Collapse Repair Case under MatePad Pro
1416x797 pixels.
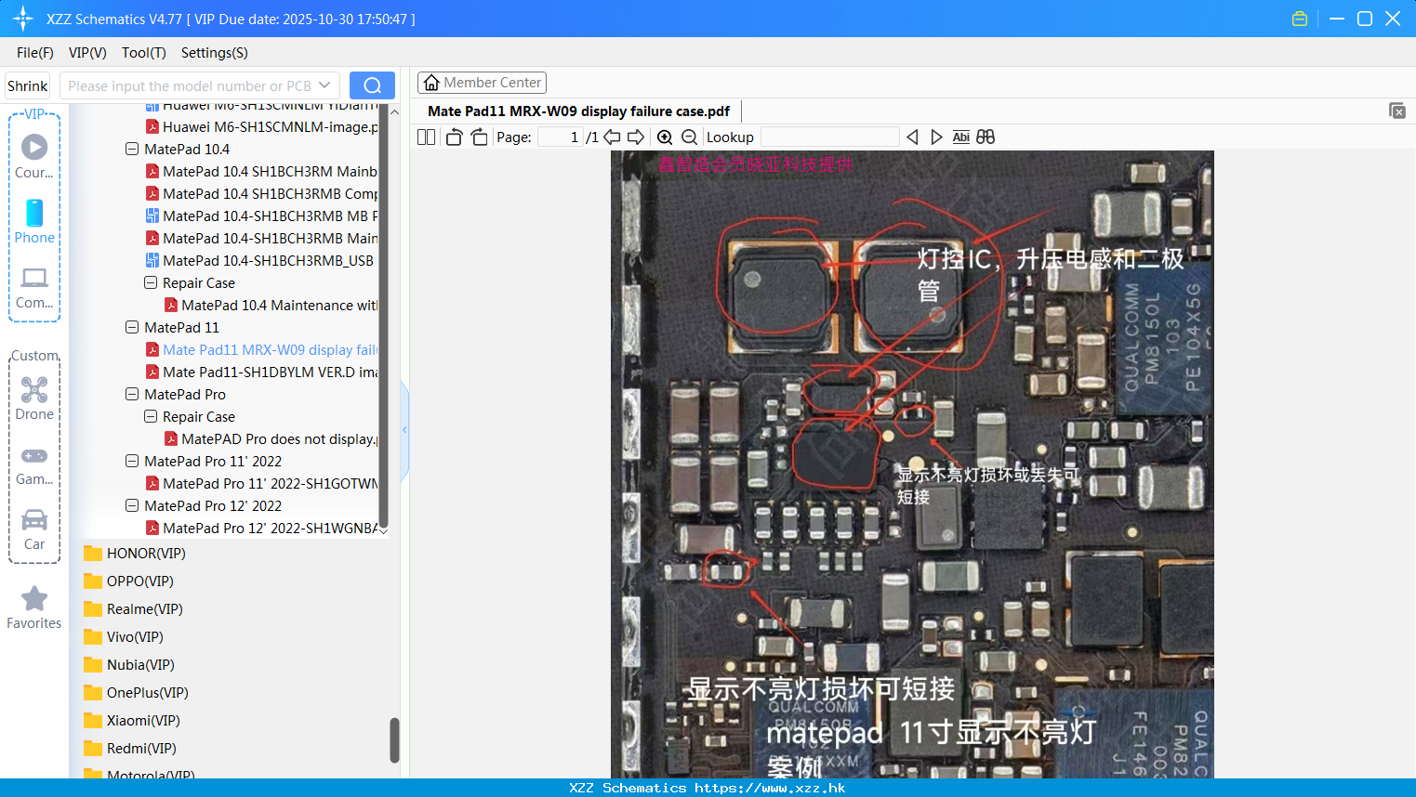click(x=151, y=416)
